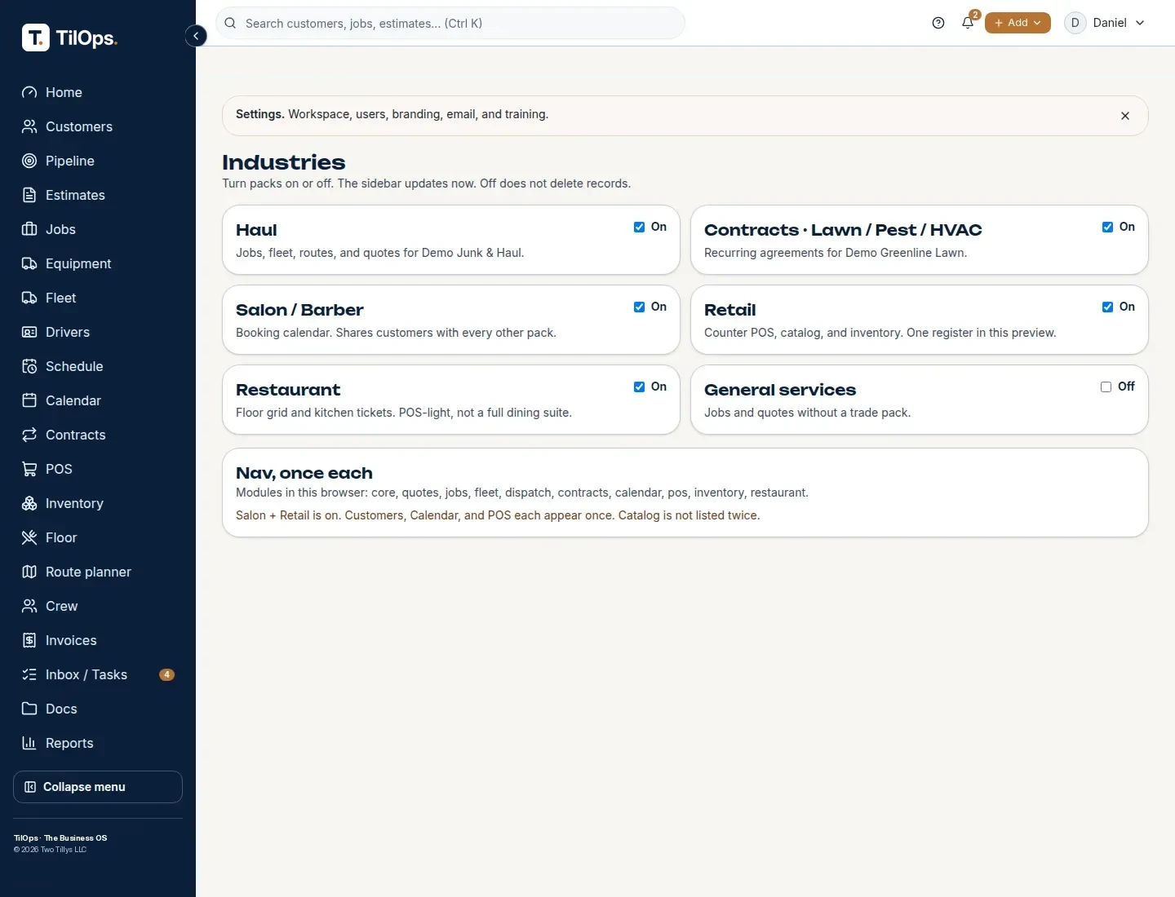Expand the Daniel user menu
Image resolution: width=1175 pixels, height=897 pixels.
pos(1105,23)
